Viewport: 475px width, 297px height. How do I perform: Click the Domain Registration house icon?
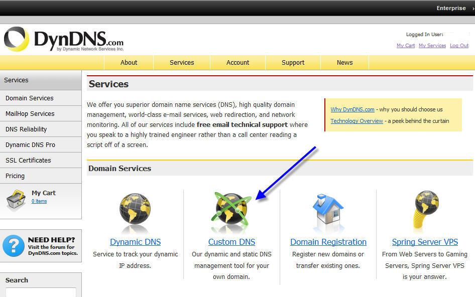pyautogui.click(x=328, y=209)
